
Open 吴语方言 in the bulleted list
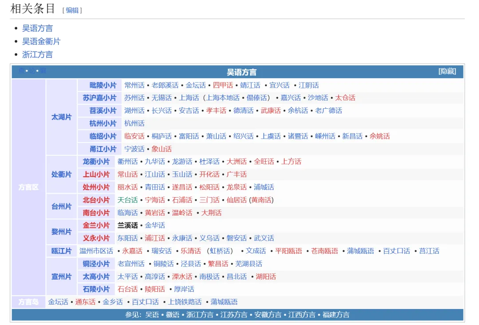38,28
